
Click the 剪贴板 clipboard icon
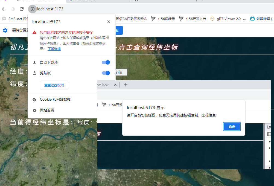click(34, 73)
